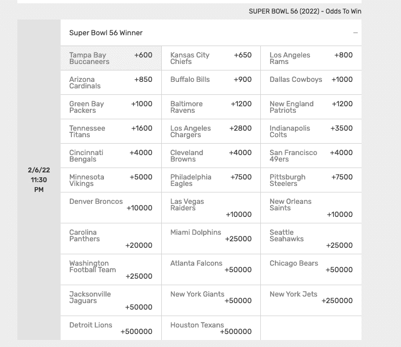The height and width of the screenshot is (347, 401).
Task: Click New York Giants +50000 odds
Action: (x=211, y=300)
